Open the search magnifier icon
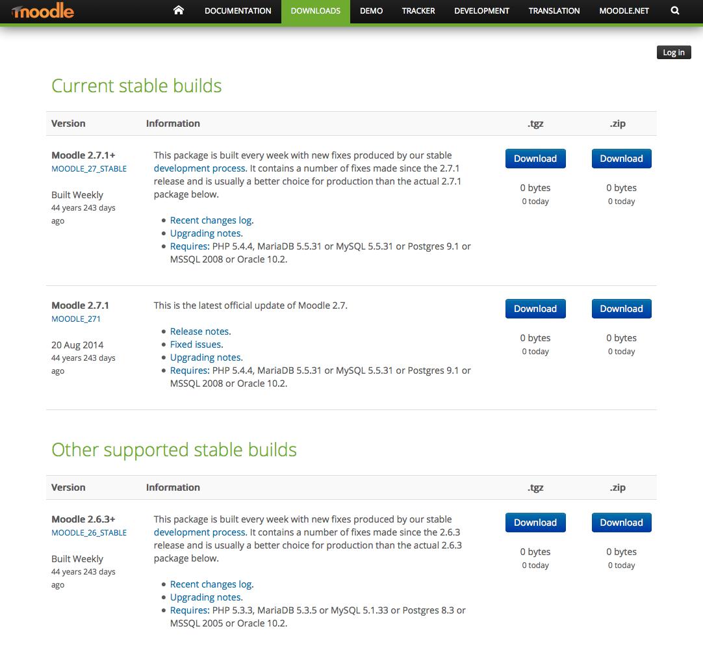Screen dimensions: 703x648 click(x=675, y=11)
